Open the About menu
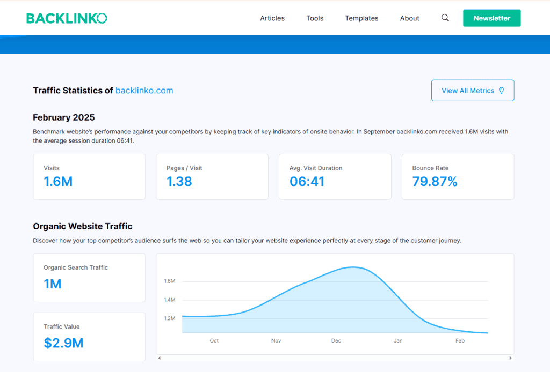 click(409, 18)
